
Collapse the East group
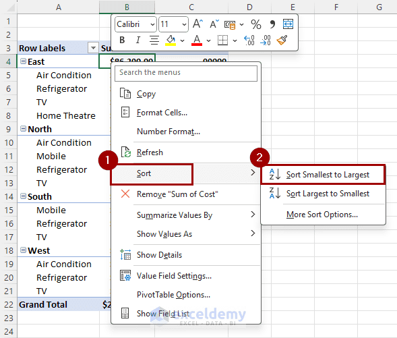tap(23, 61)
